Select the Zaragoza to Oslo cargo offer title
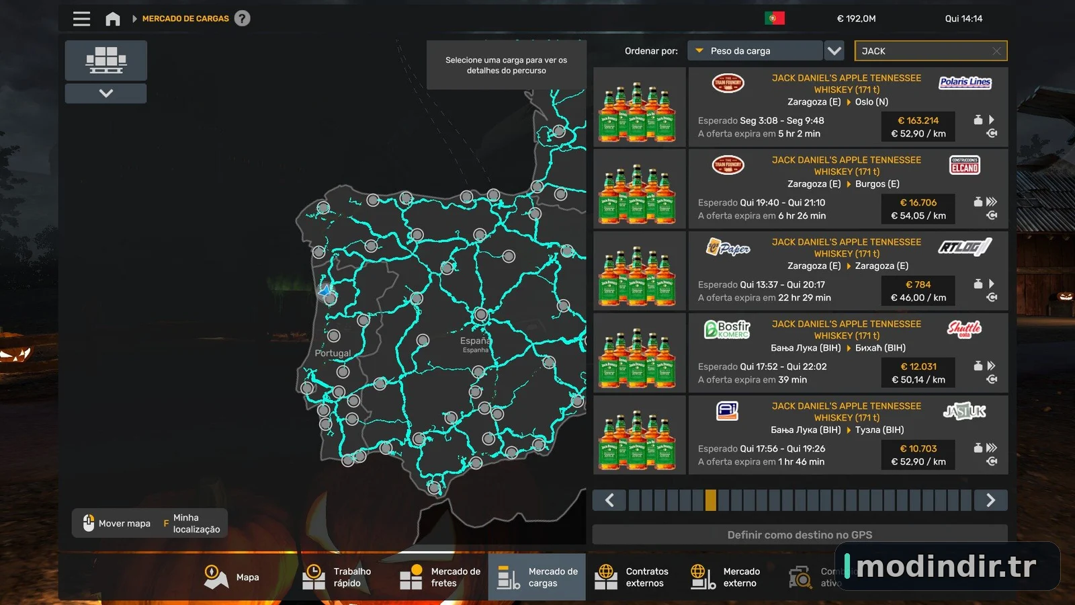1075x605 pixels. (x=847, y=84)
